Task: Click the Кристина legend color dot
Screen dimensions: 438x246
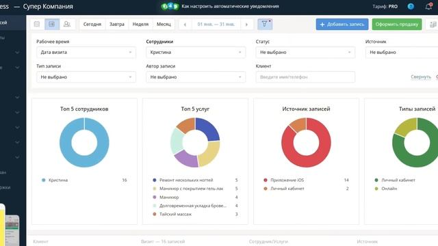Action: pyautogui.click(x=44, y=180)
